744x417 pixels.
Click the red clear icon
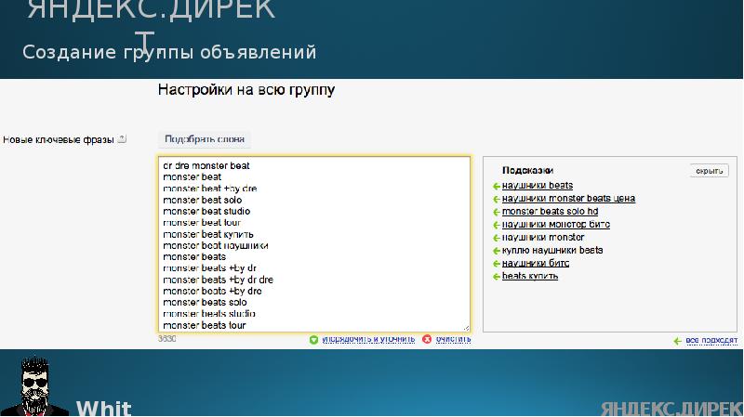(427, 340)
